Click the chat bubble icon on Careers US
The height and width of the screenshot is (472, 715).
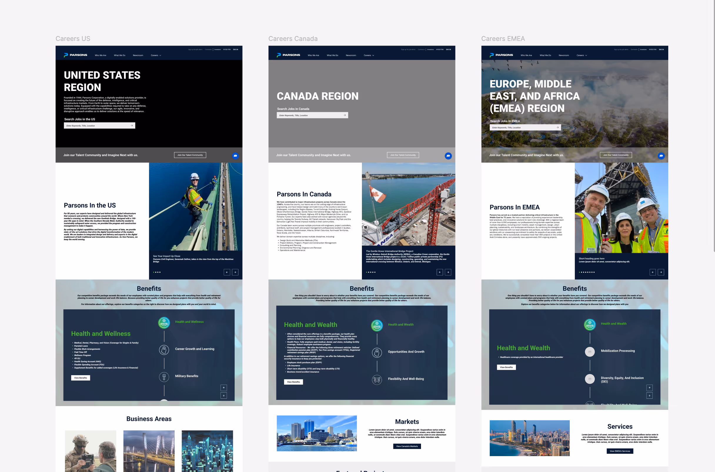pyautogui.click(x=235, y=156)
